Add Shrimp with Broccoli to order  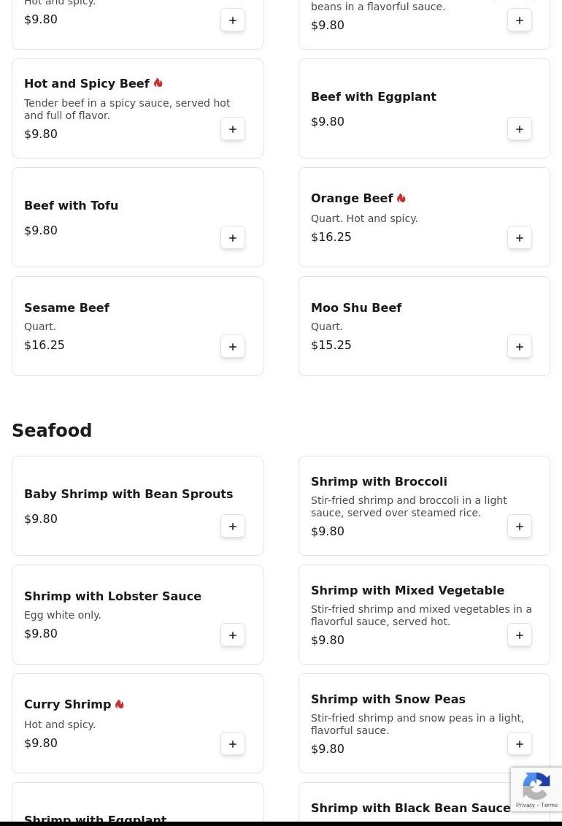click(x=520, y=527)
